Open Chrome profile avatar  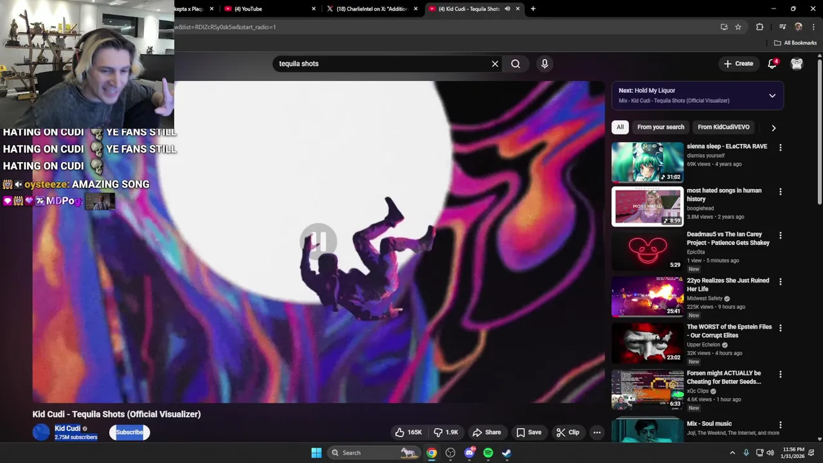pyautogui.click(x=799, y=27)
